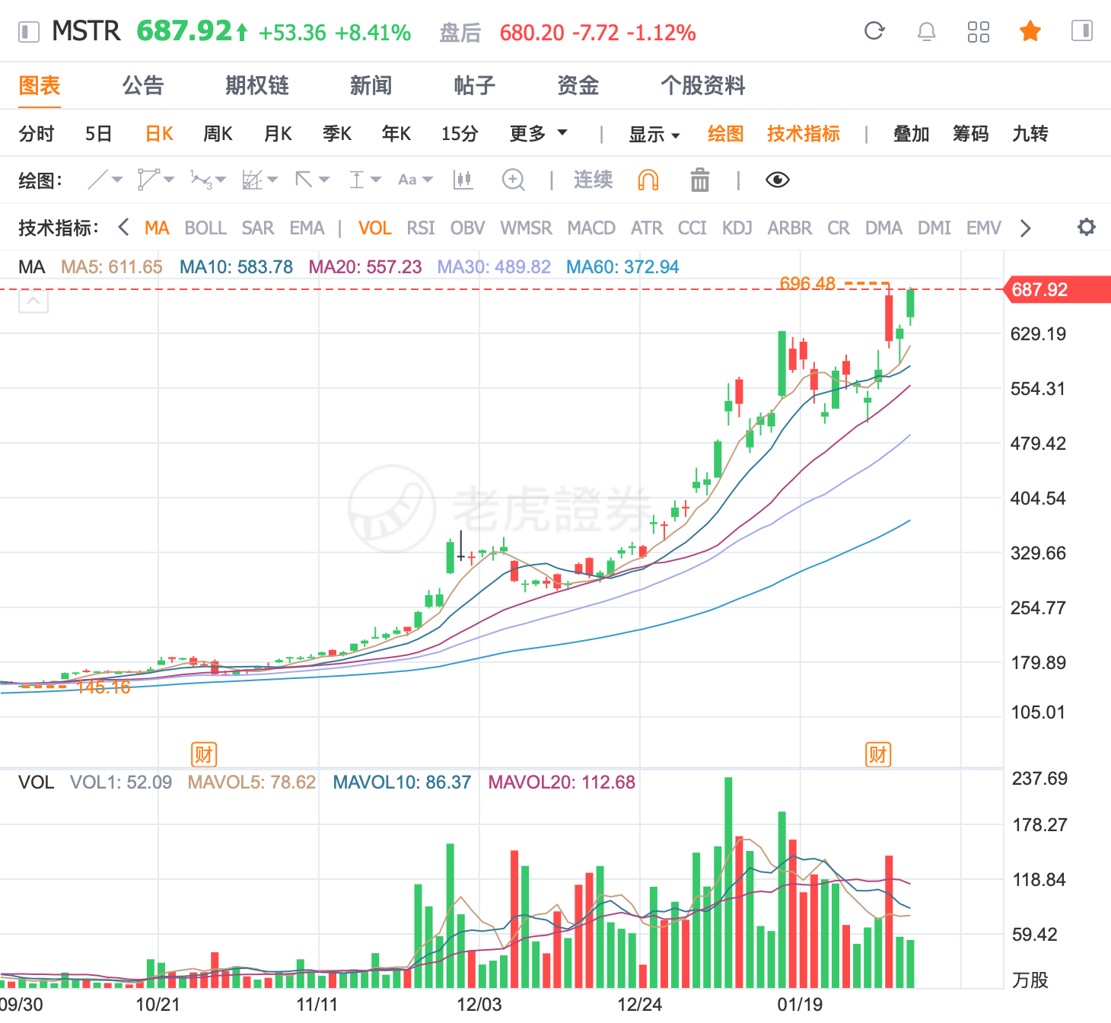Toggle the 筹码 chip distribution
The height and width of the screenshot is (1023, 1111).
(x=971, y=134)
